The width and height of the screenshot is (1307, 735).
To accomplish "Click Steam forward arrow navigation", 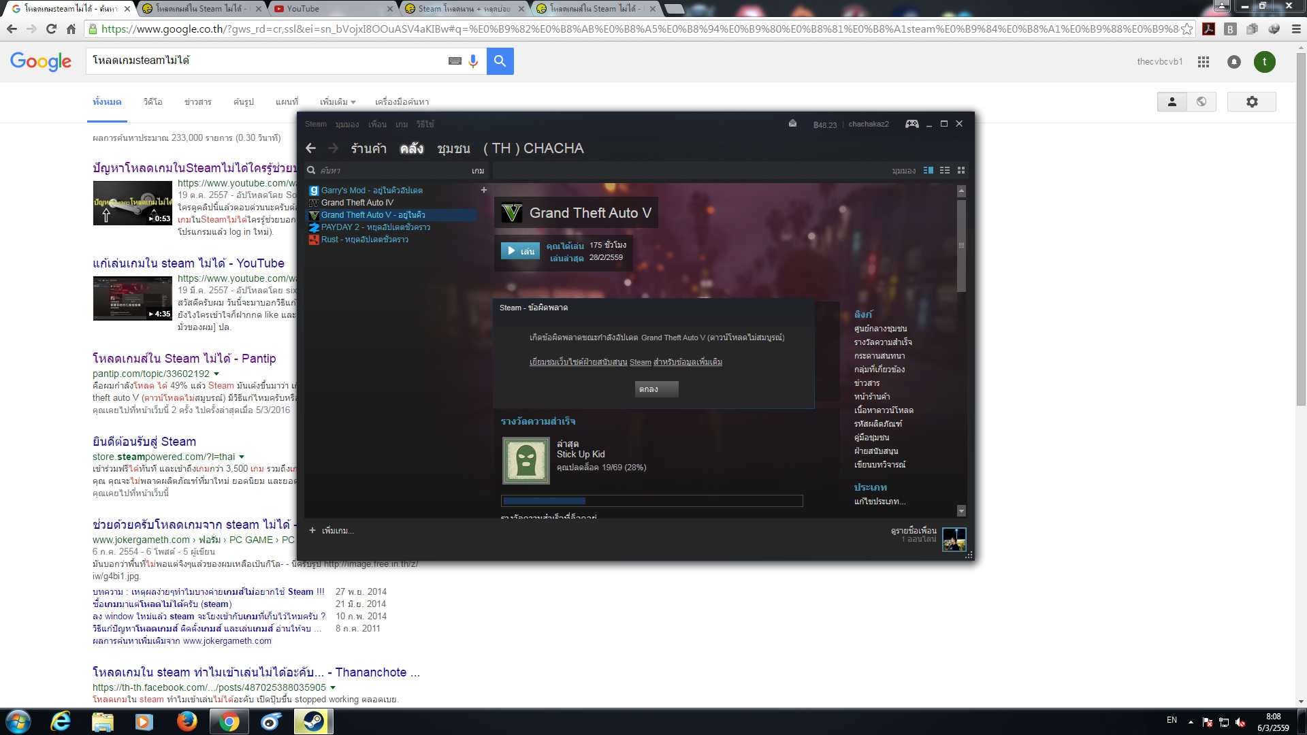I will [x=333, y=148].
